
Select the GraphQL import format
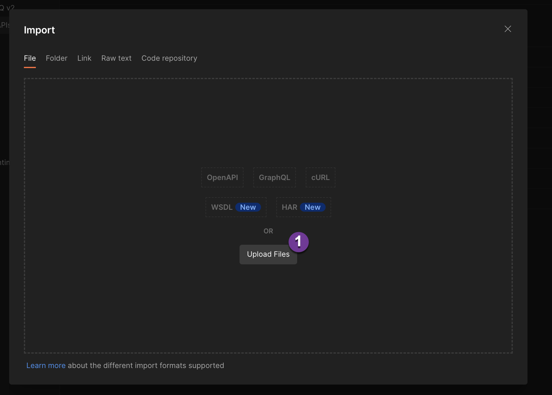(274, 177)
